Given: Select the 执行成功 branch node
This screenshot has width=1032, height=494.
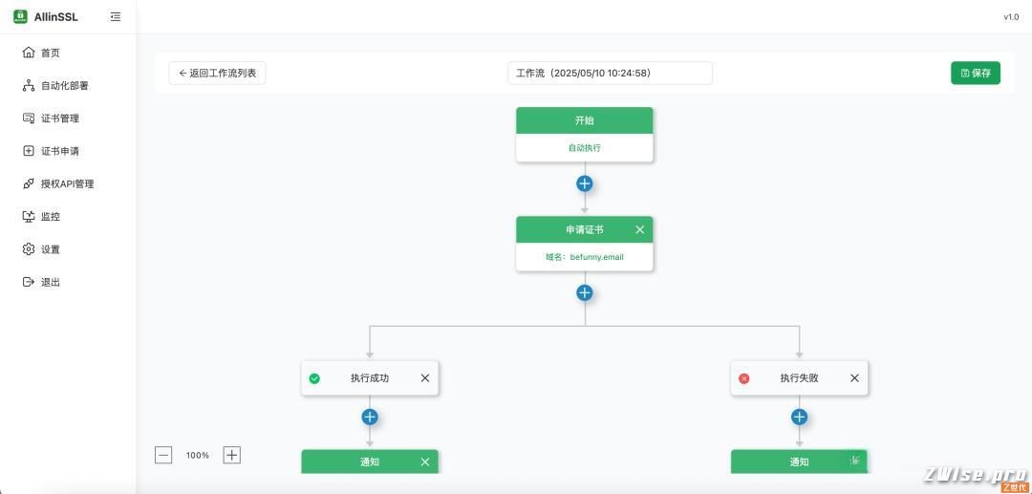Looking at the screenshot, I should coord(370,378).
